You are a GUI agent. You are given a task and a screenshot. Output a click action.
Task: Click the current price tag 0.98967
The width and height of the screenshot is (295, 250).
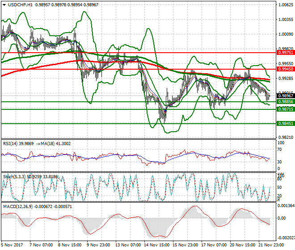click(286, 96)
